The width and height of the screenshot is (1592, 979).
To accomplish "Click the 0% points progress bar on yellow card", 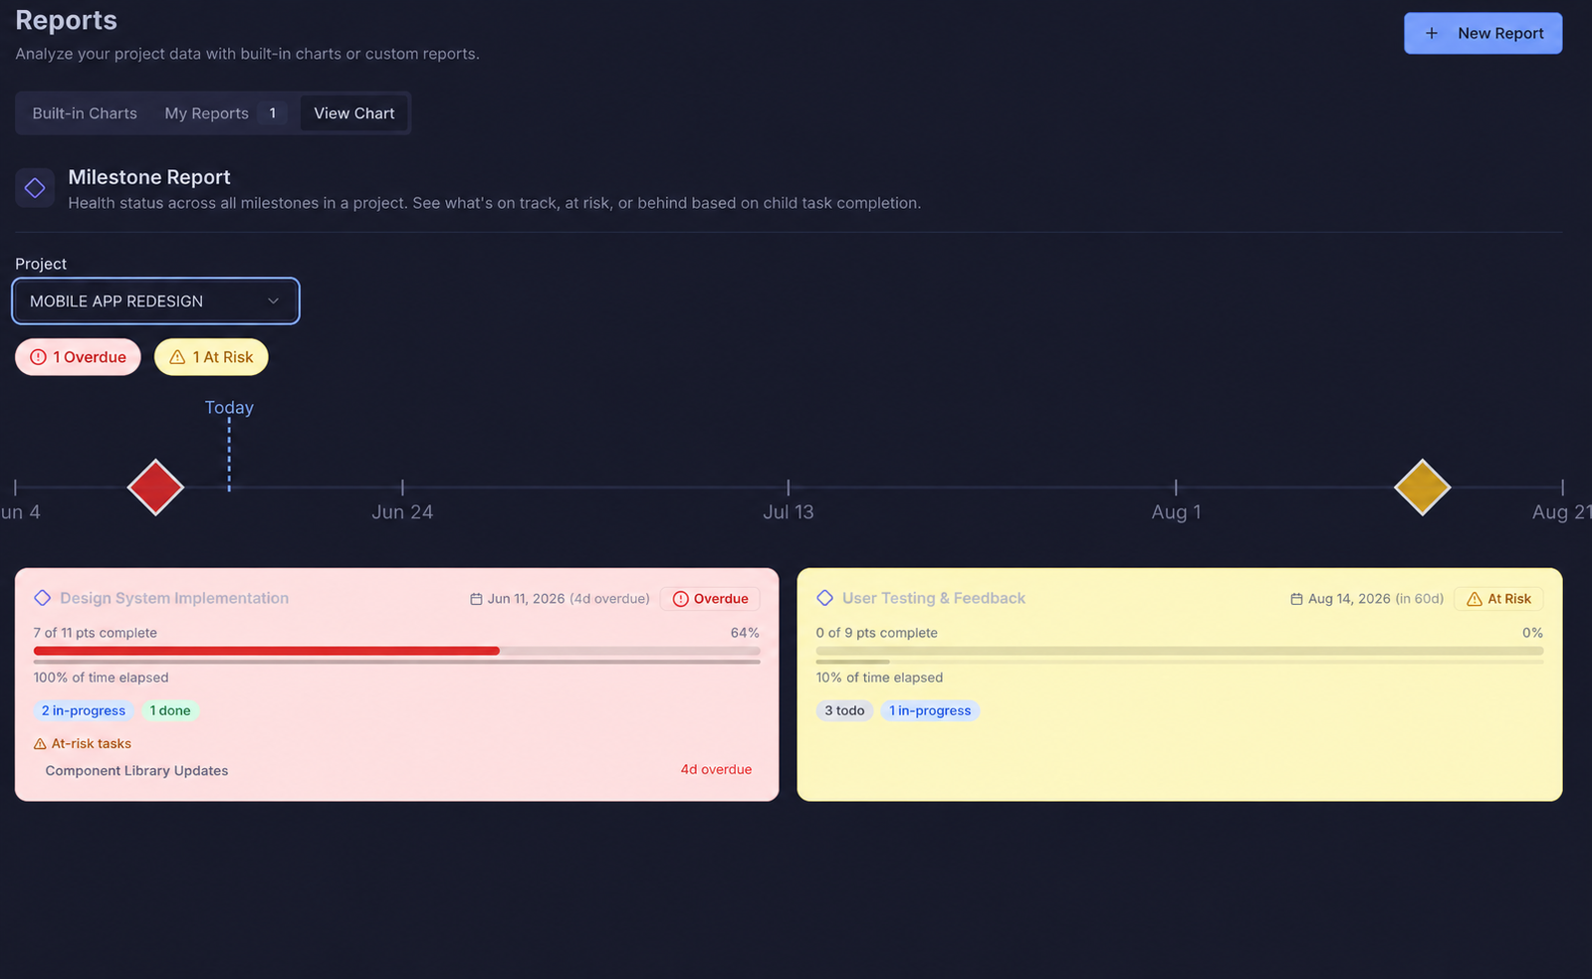I will coord(1180,651).
